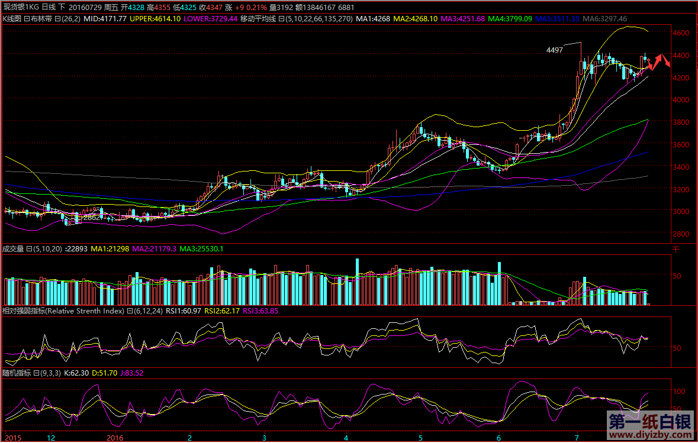Click the moving average parameter box icon
This screenshot has width=698, height=443.
coord(281,19)
